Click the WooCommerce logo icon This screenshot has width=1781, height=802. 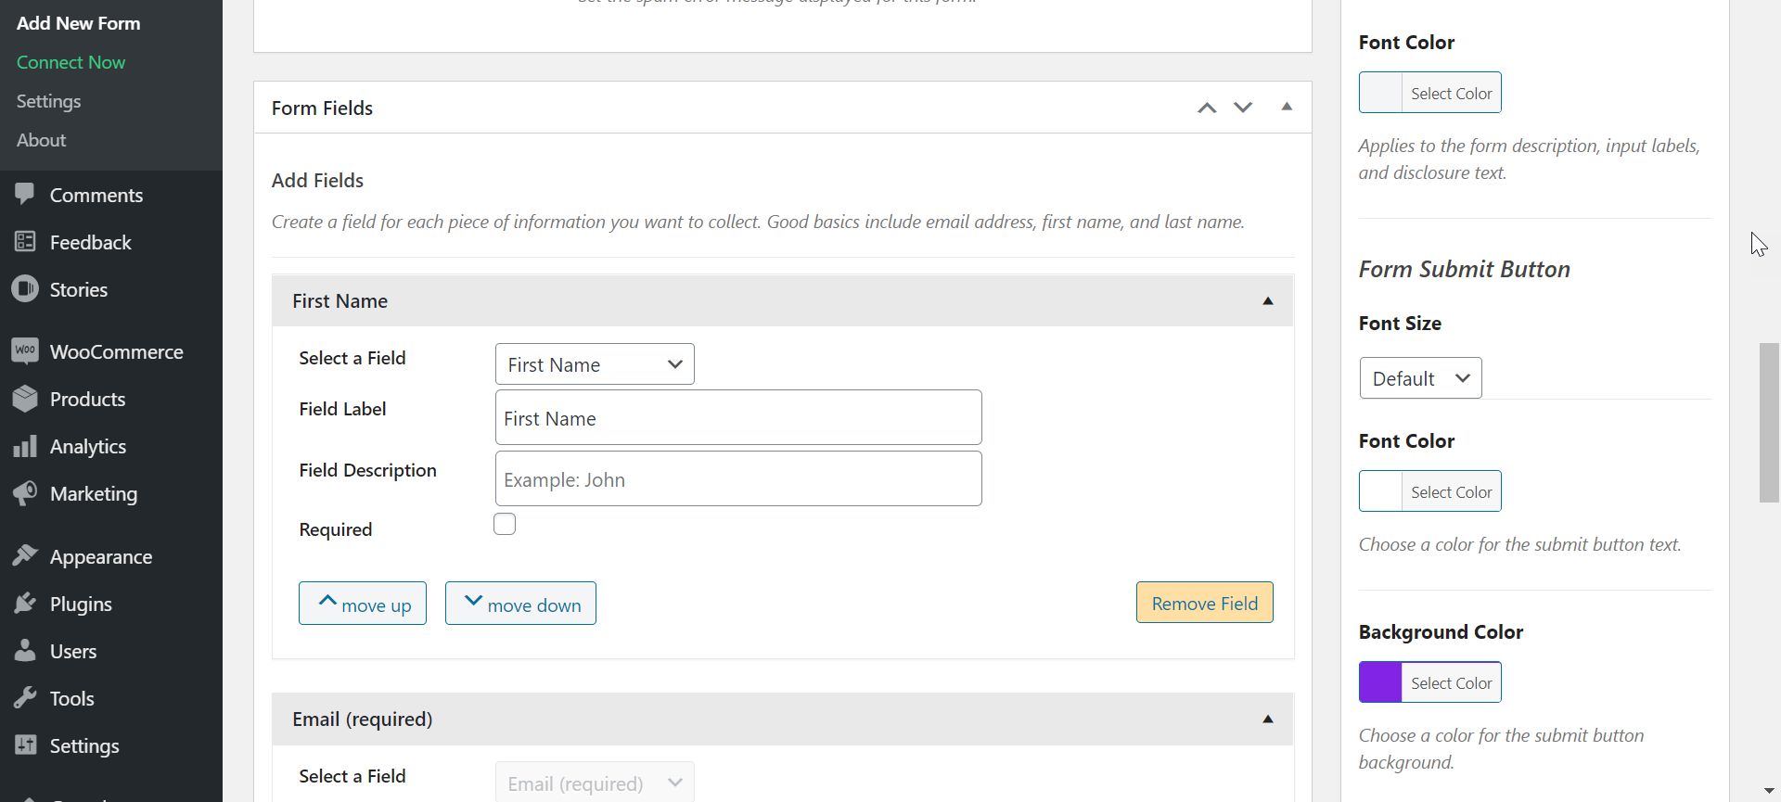25,351
